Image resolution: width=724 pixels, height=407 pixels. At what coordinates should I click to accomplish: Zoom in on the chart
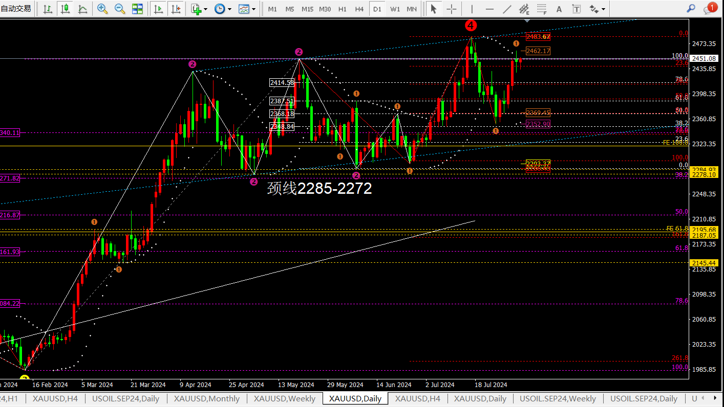(102, 9)
